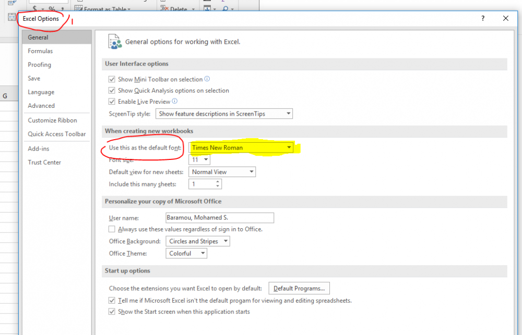Click the Help question mark icon
Image resolution: width=522 pixels, height=335 pixels.
[x=483, y=18]
